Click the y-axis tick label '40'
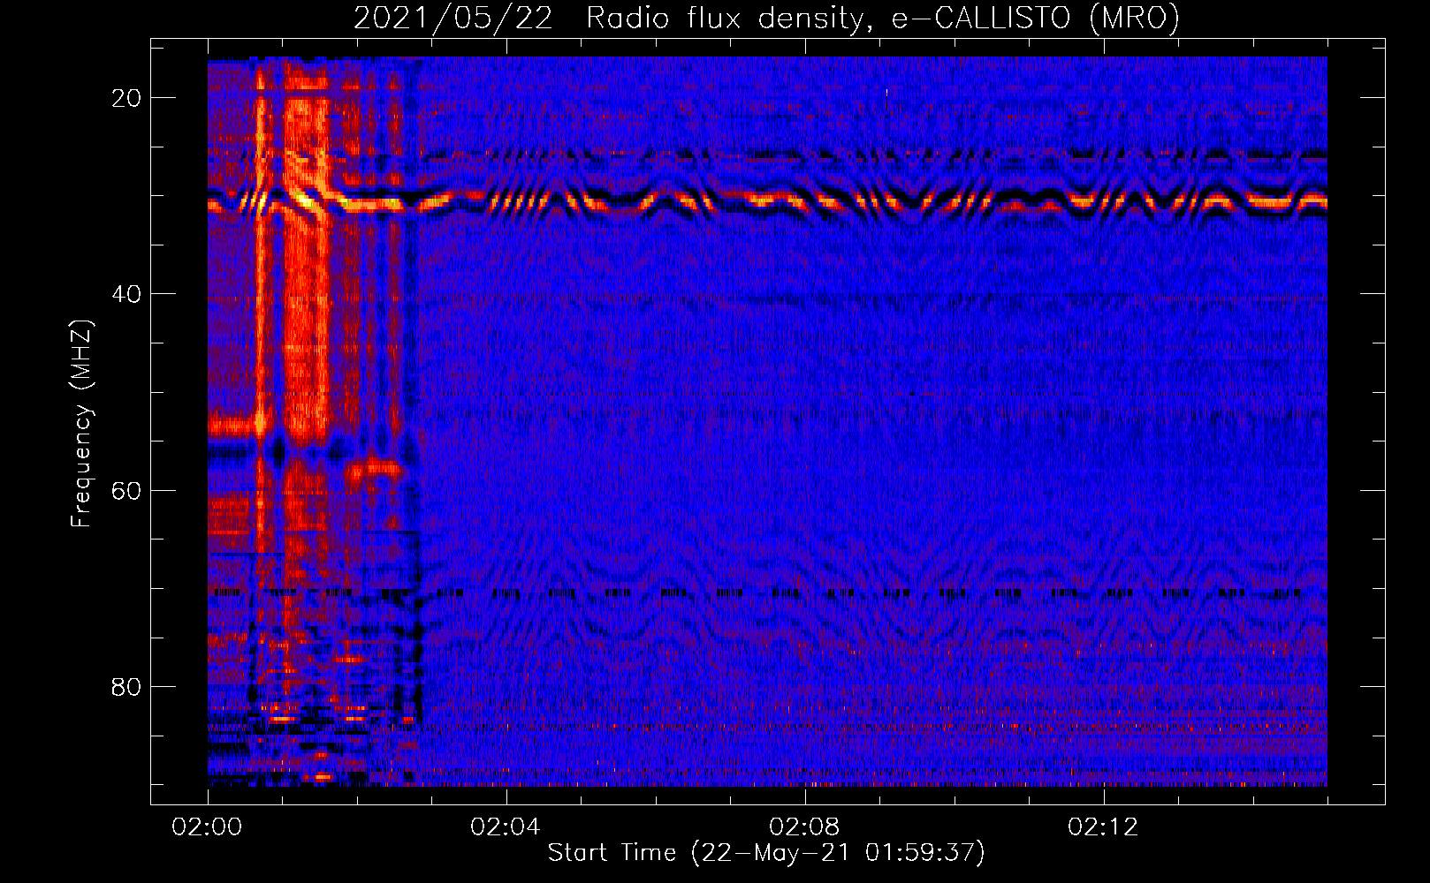 click(x=126, y=294)
